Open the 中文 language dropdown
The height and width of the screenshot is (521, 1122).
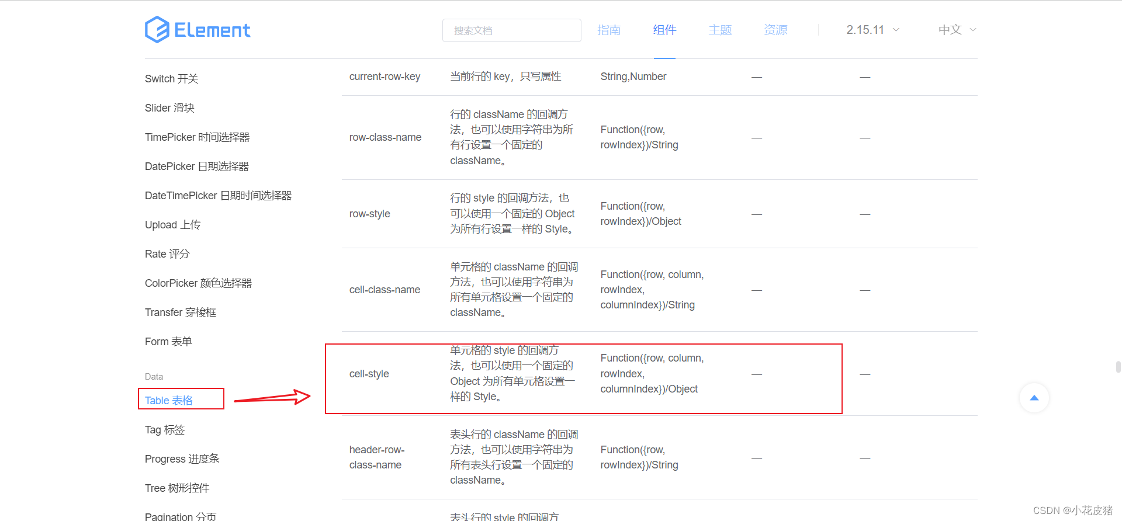957,30
